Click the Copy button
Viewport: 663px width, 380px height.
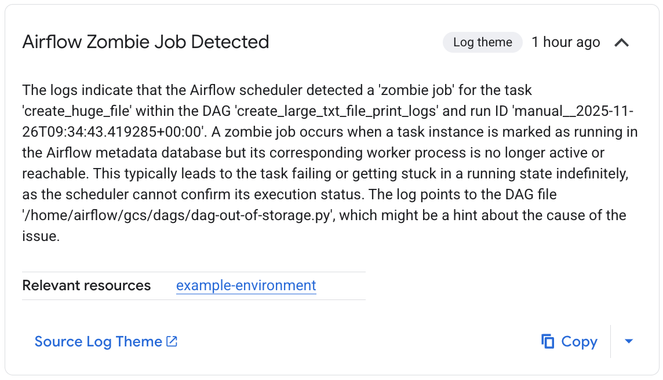(578, 342)
